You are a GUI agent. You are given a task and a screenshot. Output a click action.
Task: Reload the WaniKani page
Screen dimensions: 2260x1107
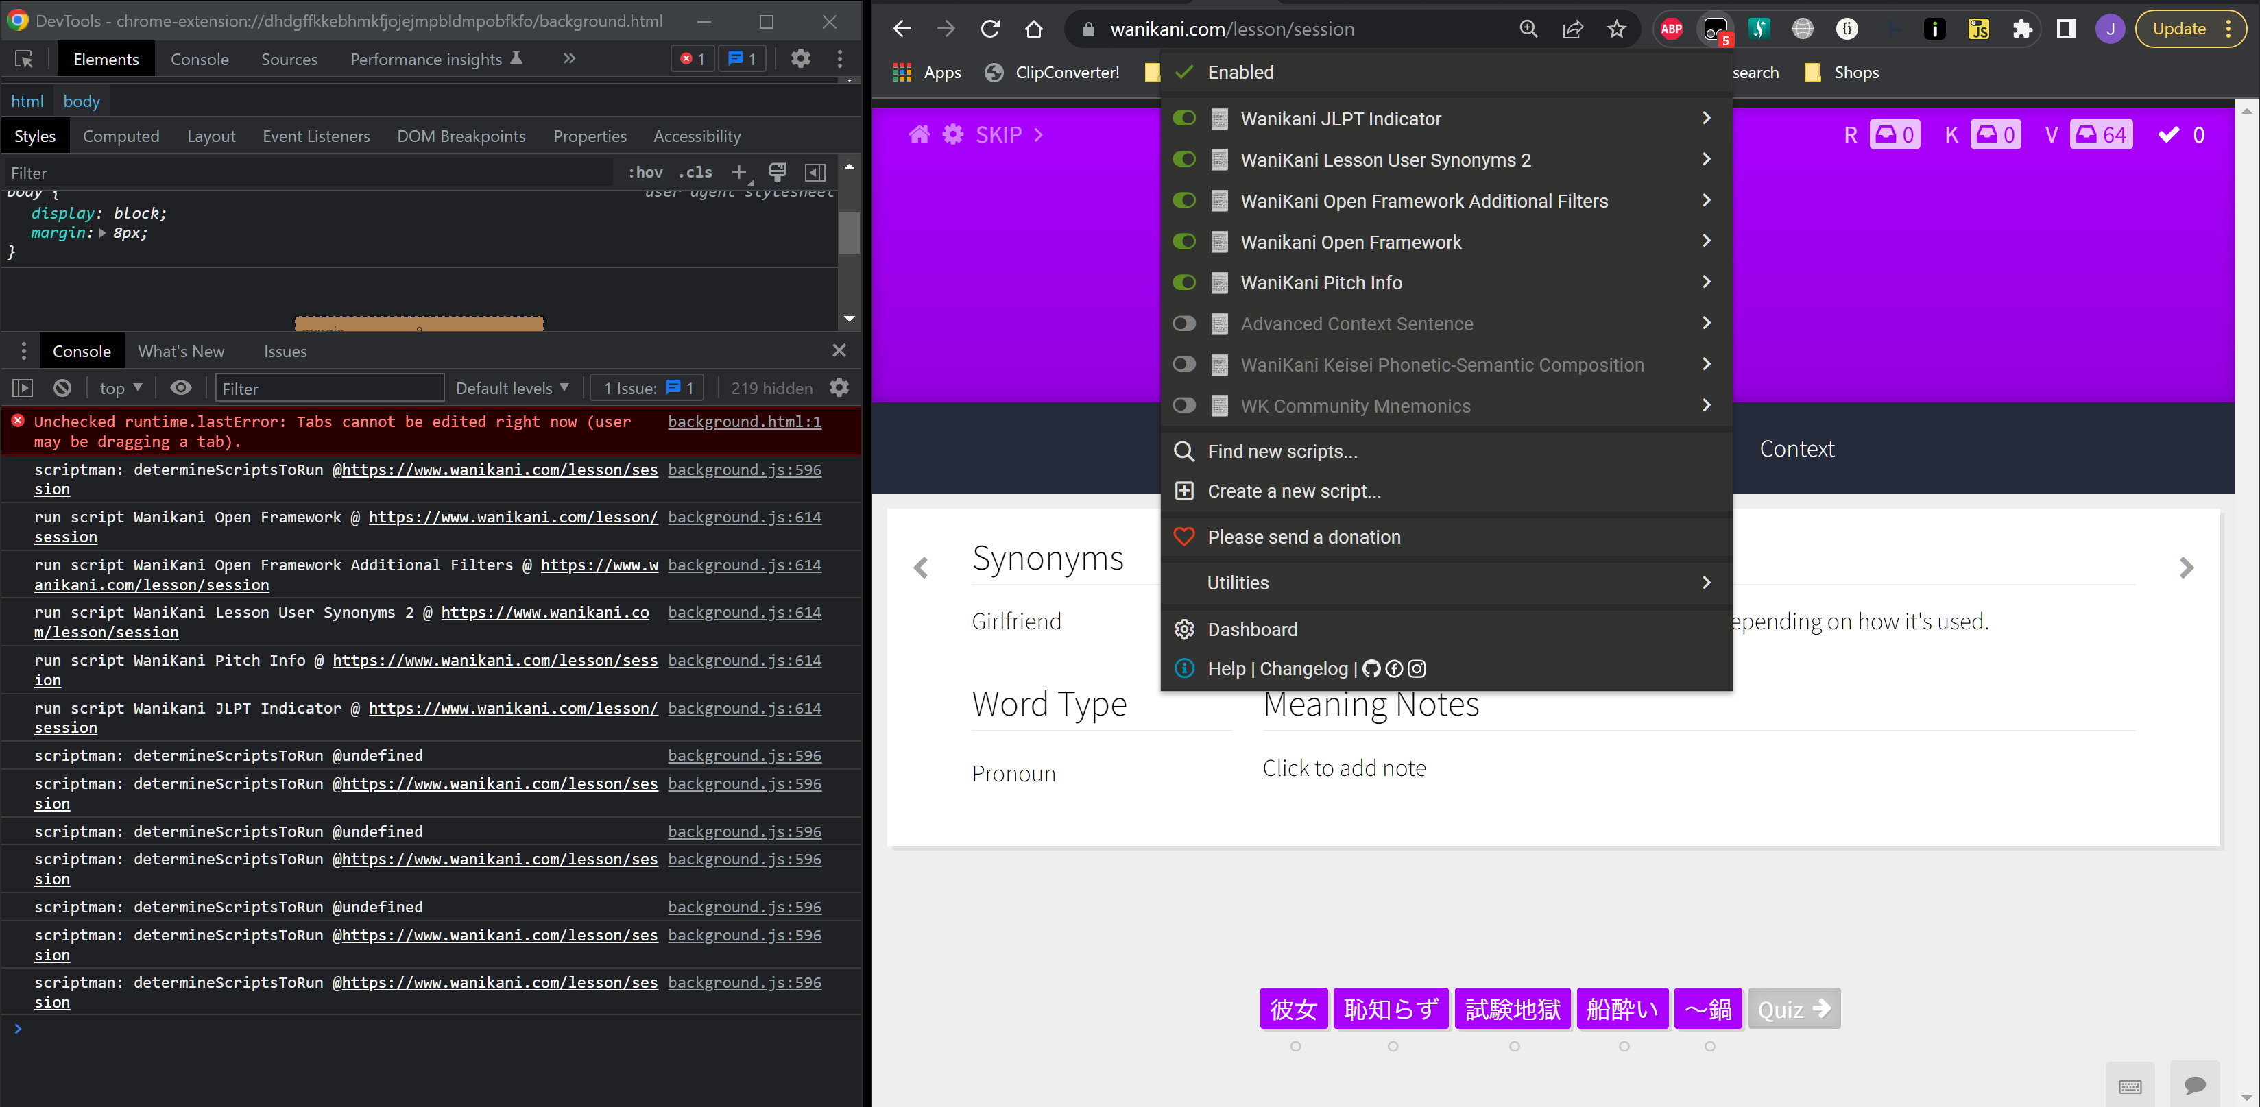click(991, 29)
